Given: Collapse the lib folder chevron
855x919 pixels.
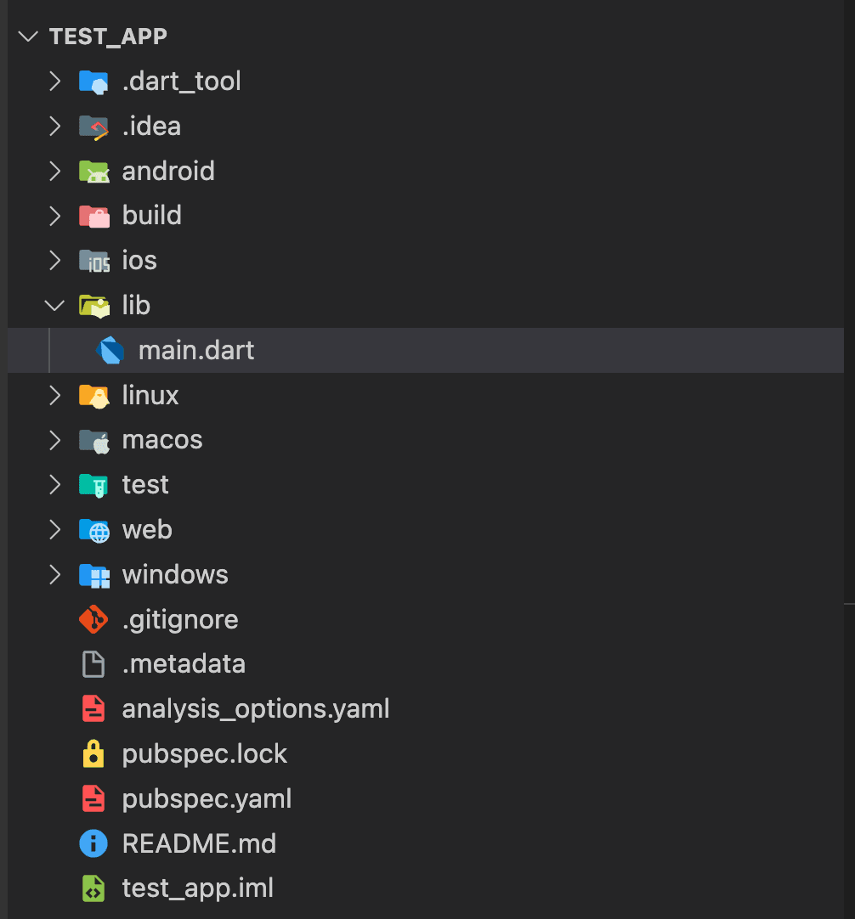Looking at the screenshot, I should click(54, 306).
